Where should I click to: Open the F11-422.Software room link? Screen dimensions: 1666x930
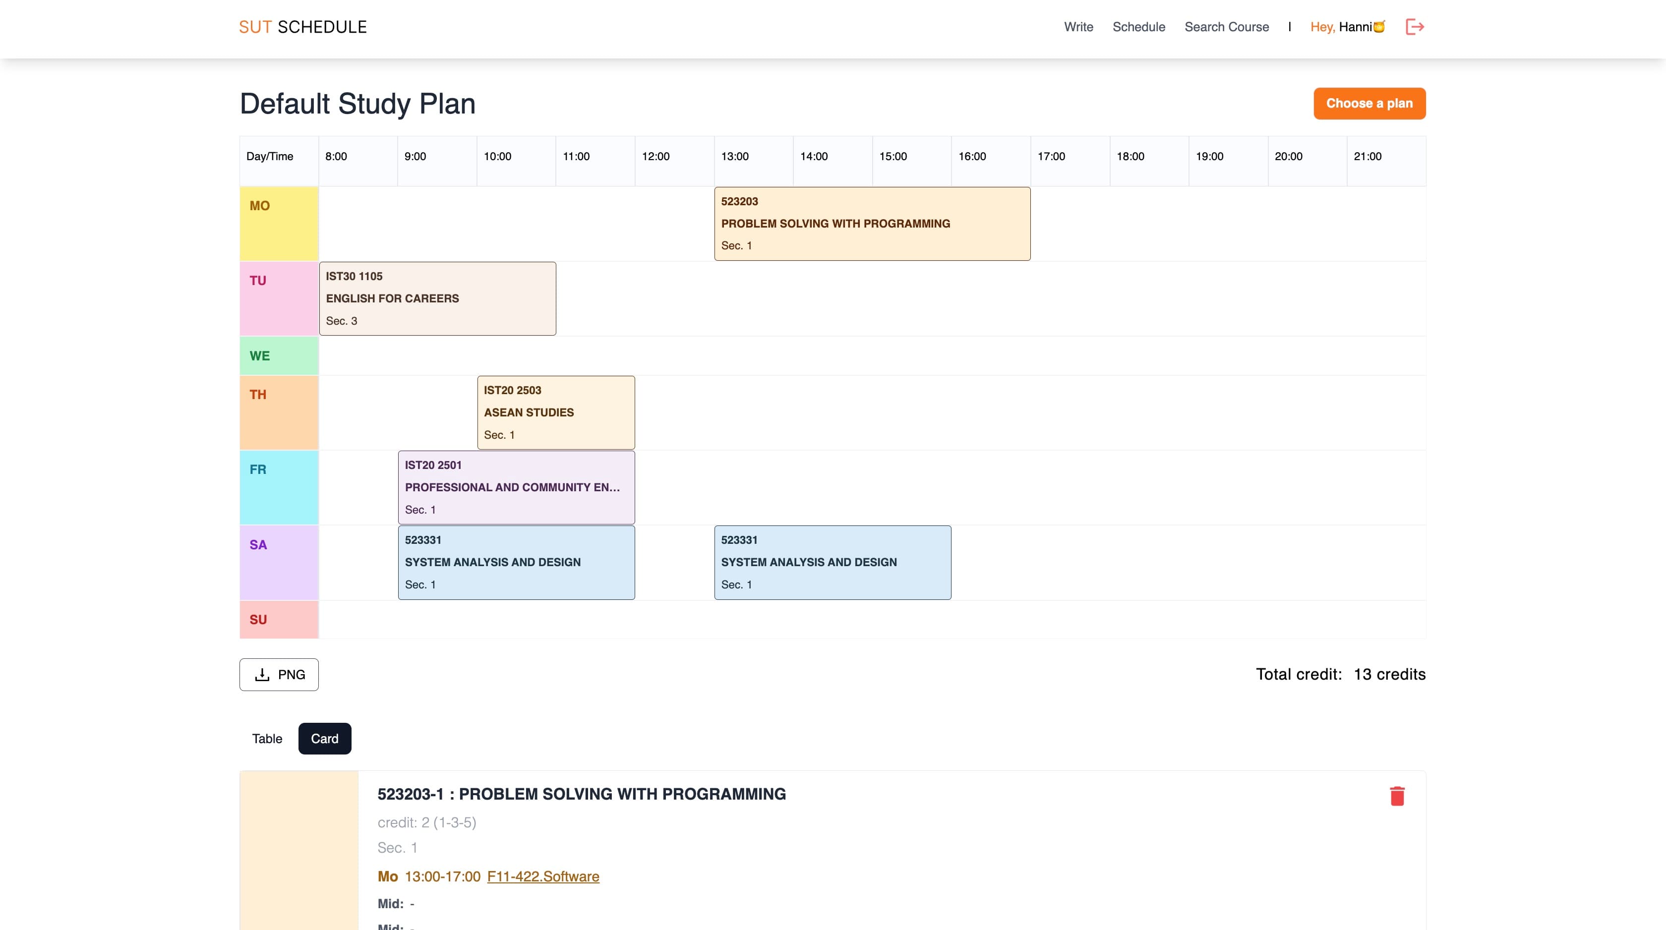[542, 876]
